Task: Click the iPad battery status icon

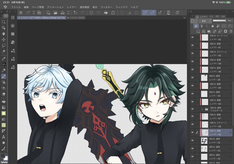Action: 228,2
